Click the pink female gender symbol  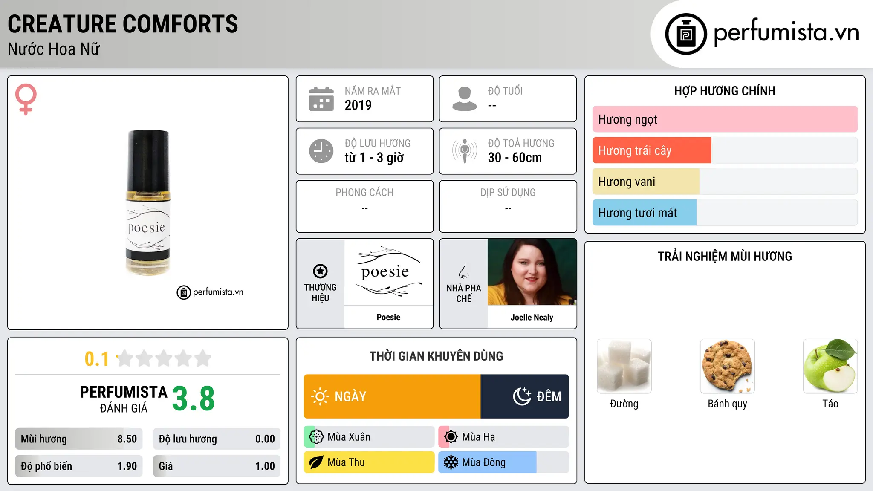(26, 99)
